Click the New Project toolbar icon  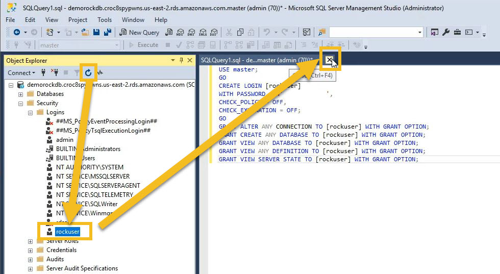[x=50, y=32]
